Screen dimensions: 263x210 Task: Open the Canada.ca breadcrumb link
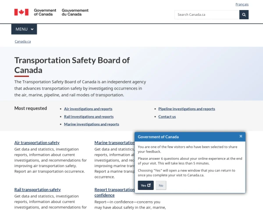click(x=23, y=42)
